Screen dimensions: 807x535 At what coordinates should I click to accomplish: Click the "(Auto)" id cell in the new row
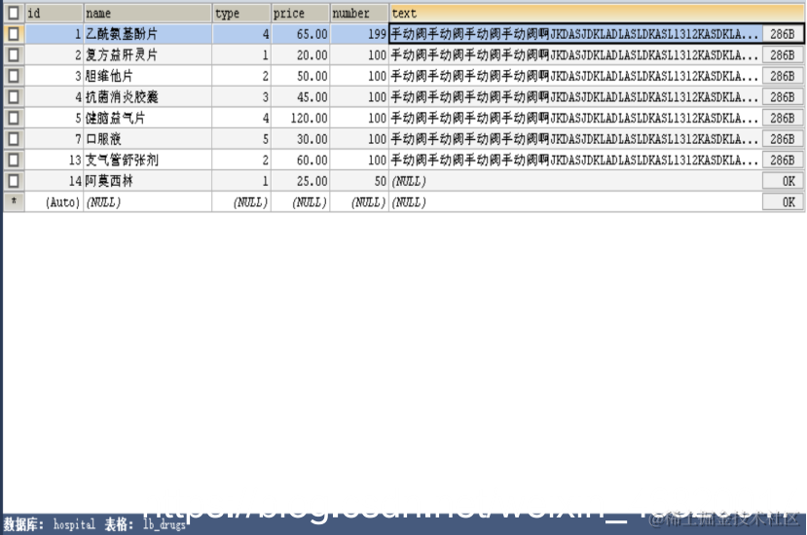(55, 202)
